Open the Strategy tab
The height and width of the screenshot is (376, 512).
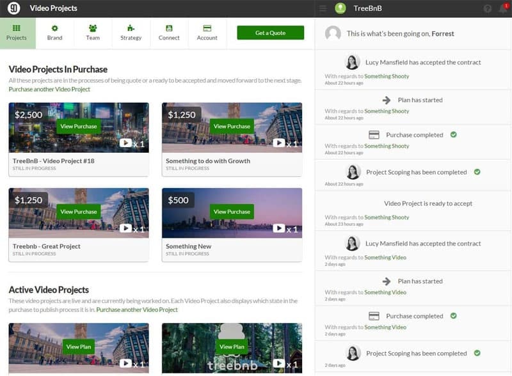(x=131, y=33)
